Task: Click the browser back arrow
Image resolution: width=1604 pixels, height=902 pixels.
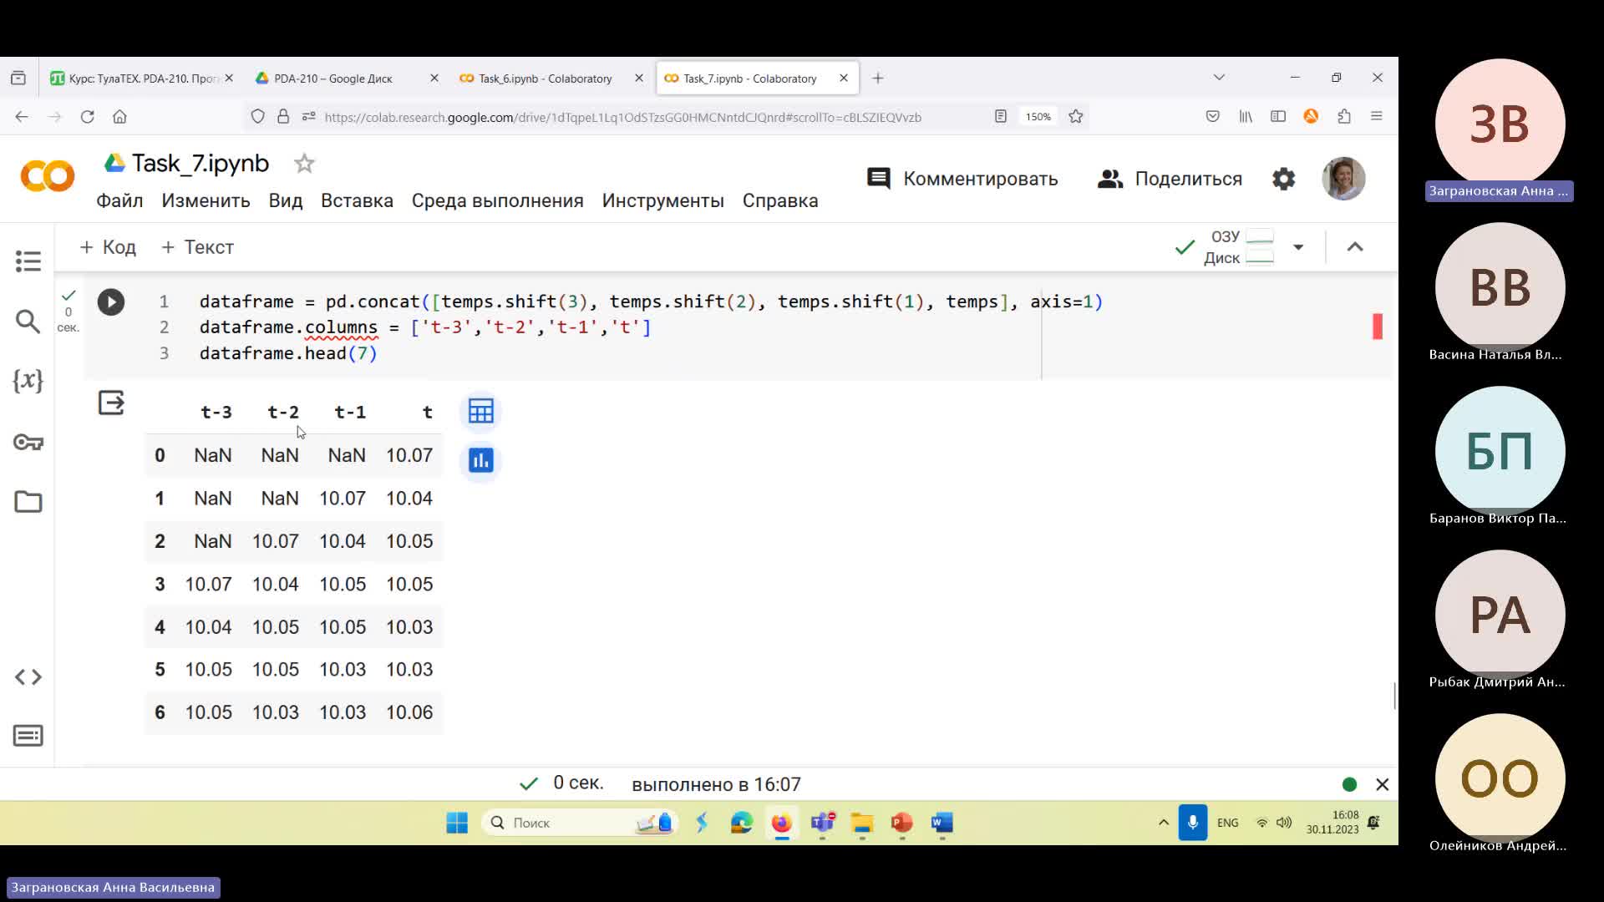Action: (x=22, y=117)
